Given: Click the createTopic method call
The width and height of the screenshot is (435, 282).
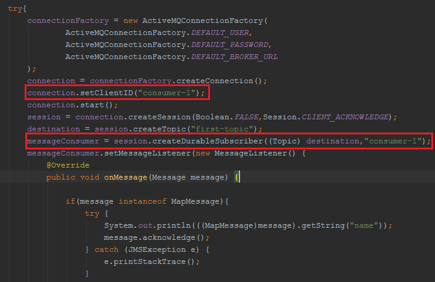Looking at the screenshot, I should (x=159, y=129).
